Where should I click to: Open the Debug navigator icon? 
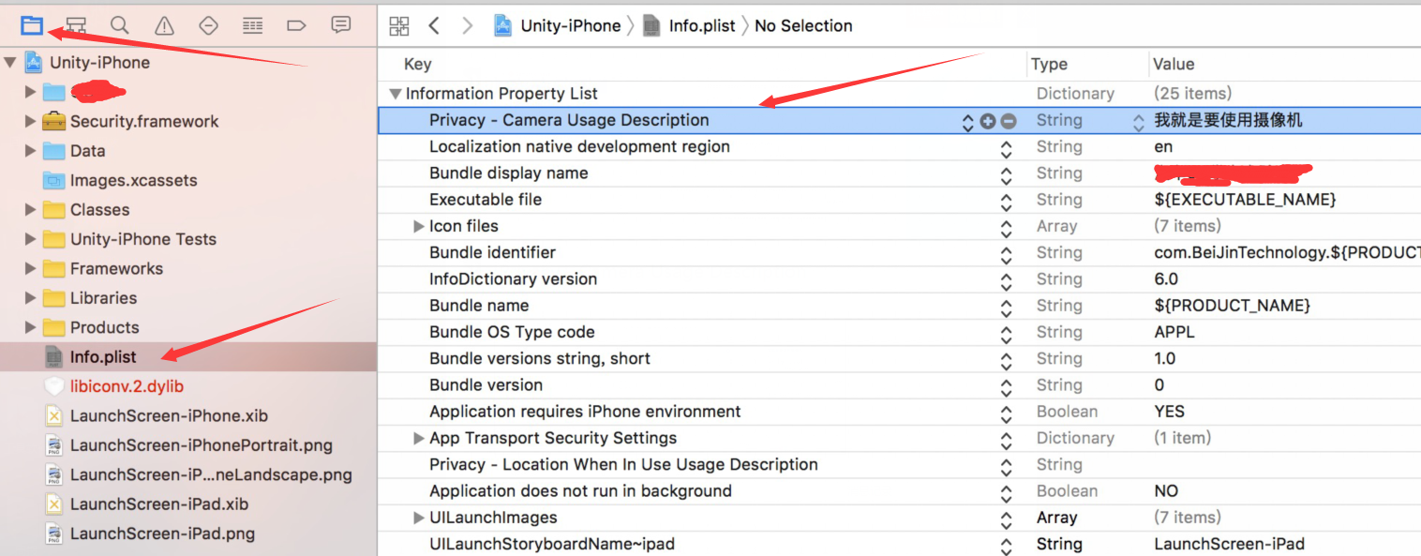(252, 25)
